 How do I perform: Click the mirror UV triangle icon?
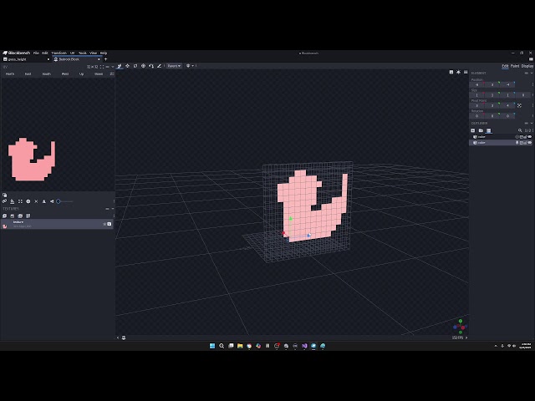(44, 201)
